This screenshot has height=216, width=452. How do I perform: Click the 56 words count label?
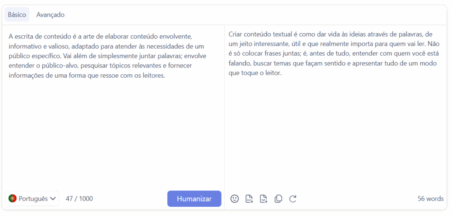pyautogui.click(x=431, y=199)
